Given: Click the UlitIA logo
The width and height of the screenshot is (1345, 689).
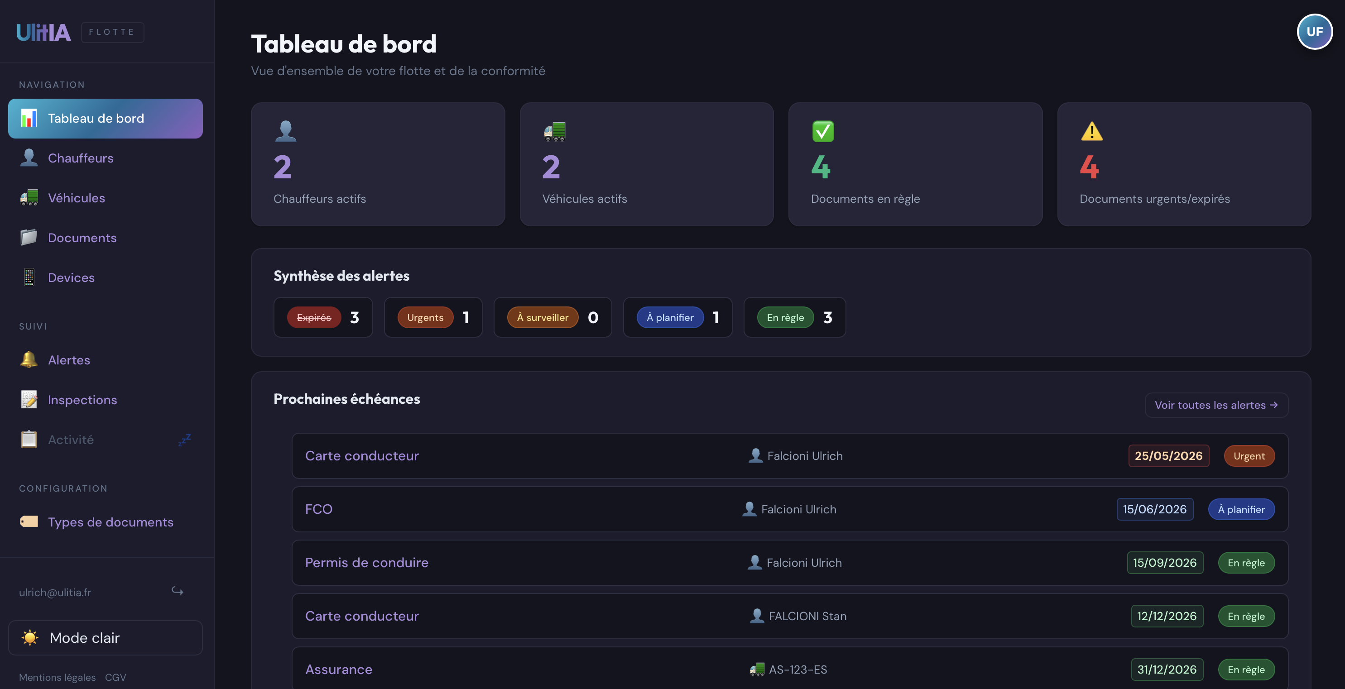Looking at the screenshot, I should pyautogui.click(x=43, y=32).
